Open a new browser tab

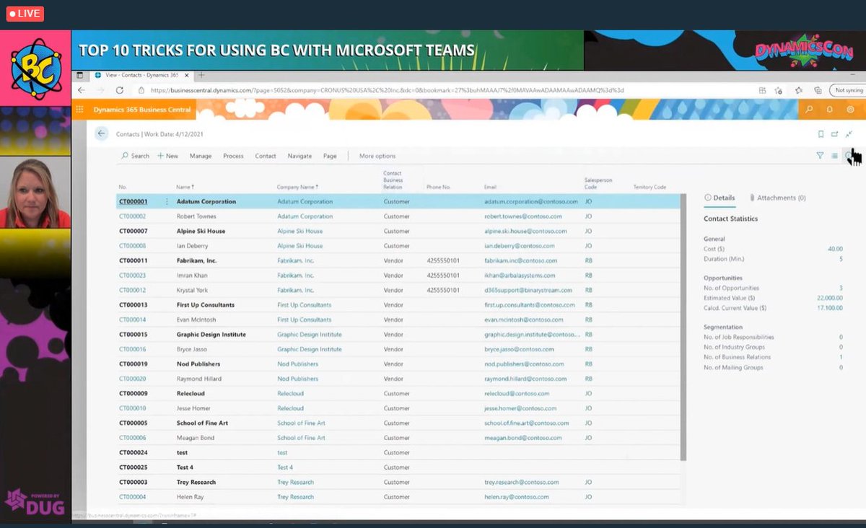[x=201, y=75]
